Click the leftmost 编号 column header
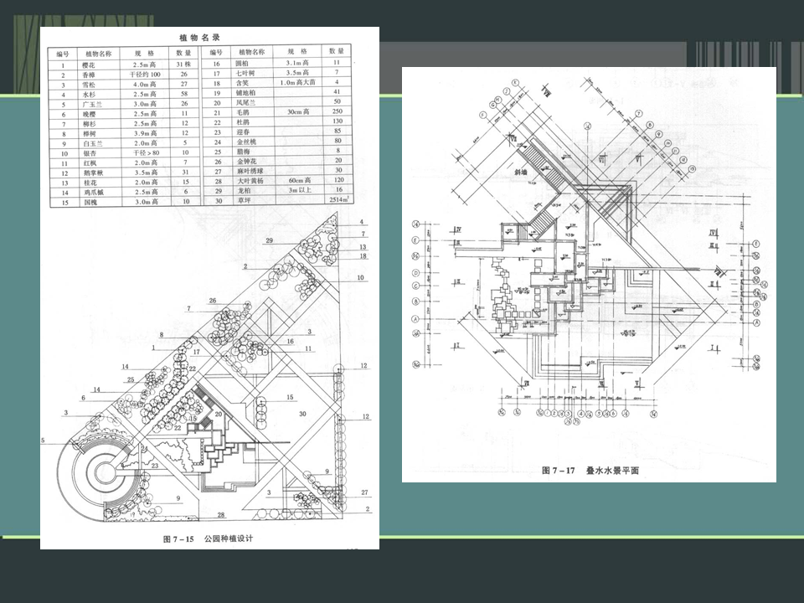The width and height of the screenshot is (804, 603). [x=63, y=54]
